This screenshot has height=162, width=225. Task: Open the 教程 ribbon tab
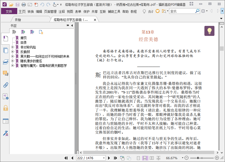134,12
